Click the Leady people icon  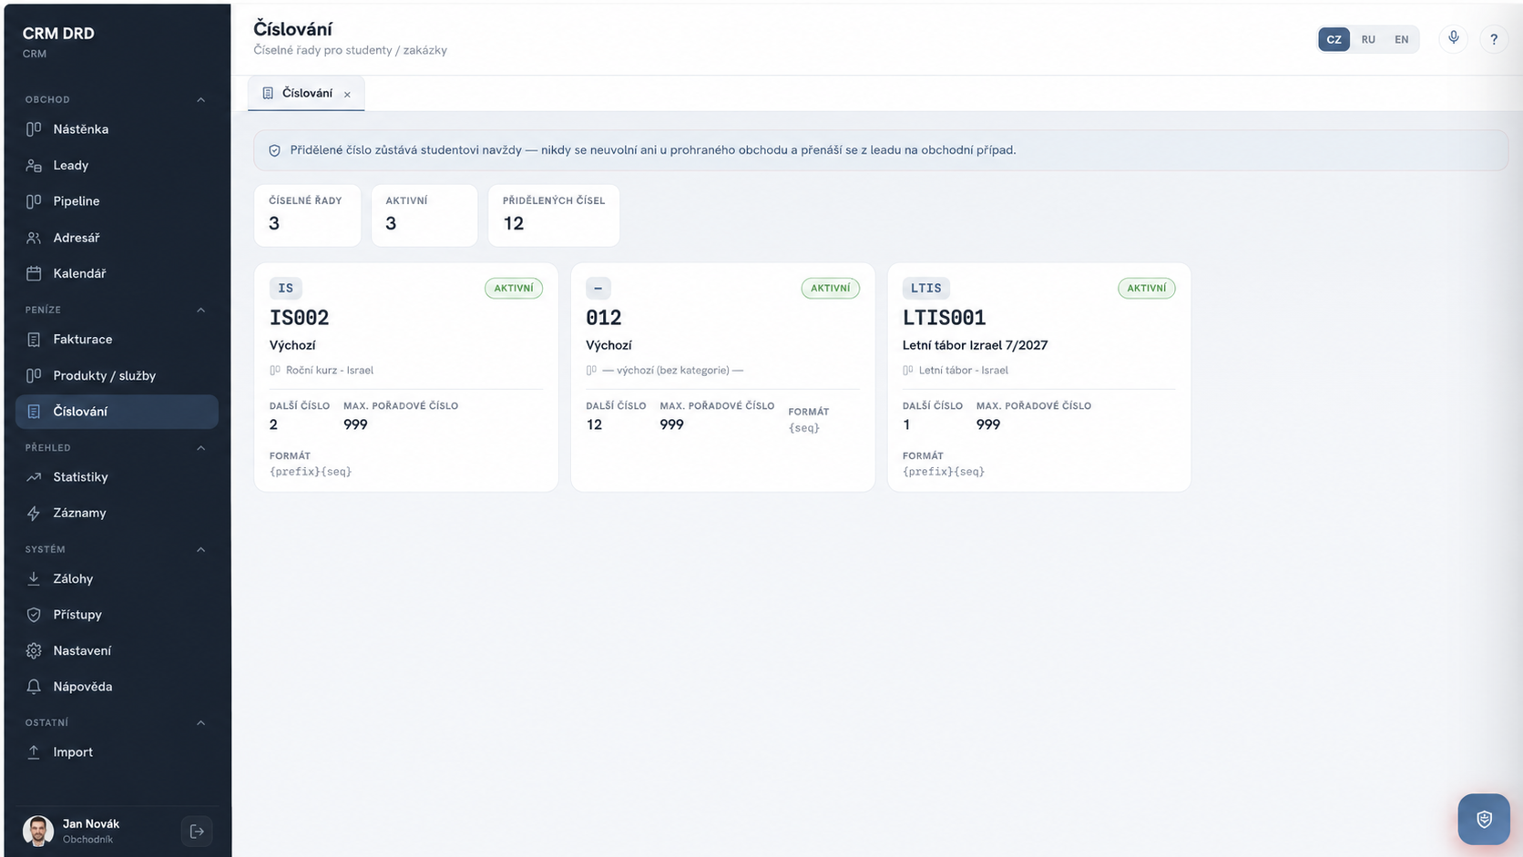click(x=34, y=166)
